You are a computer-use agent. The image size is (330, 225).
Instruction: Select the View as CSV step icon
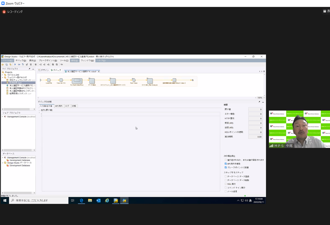61,80
